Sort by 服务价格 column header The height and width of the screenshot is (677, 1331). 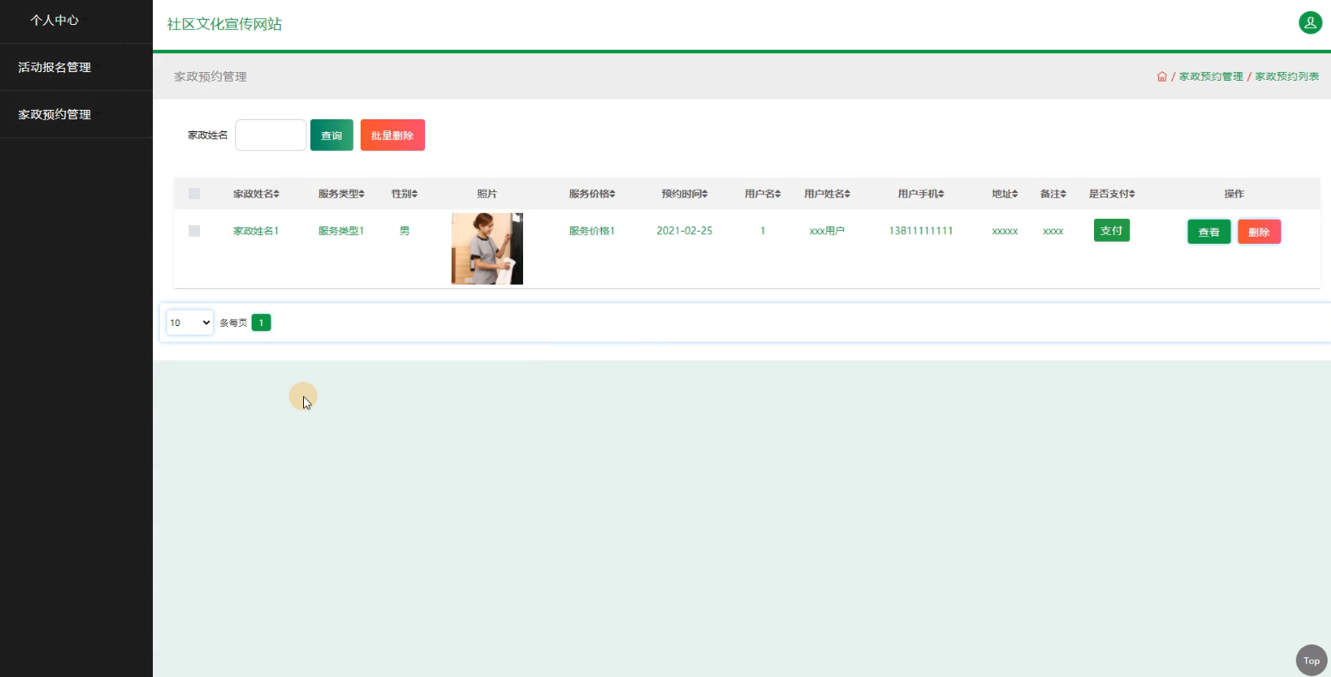[592, 194]
